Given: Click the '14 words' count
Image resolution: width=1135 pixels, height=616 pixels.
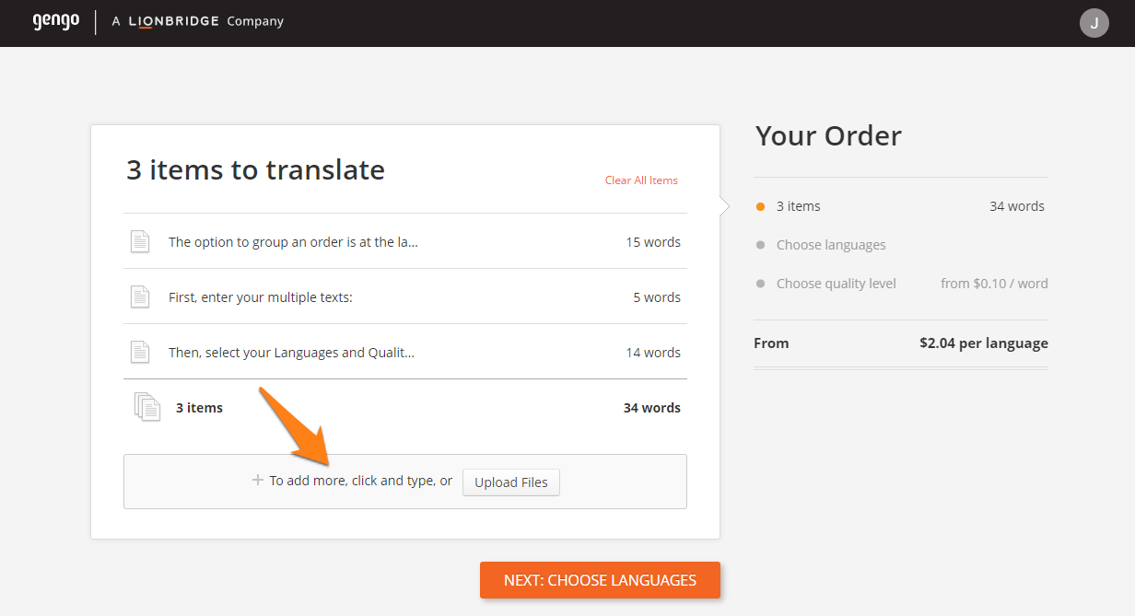Looking at the screenshot, I should click(x=653, y=353).
